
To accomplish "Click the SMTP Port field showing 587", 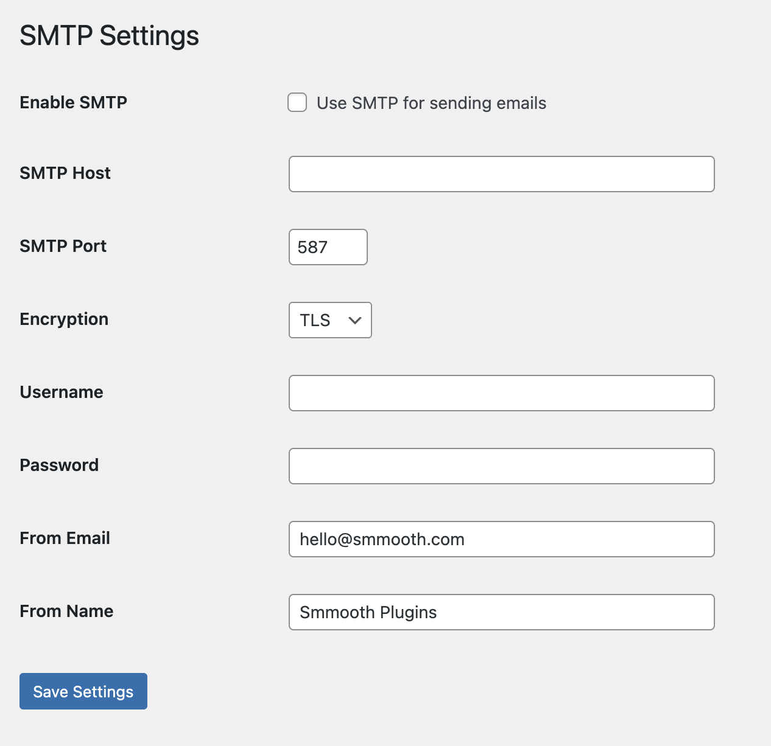I will 328,247.
